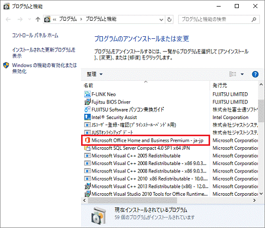Select the F-LINK Neo program name
This screenshot has height=228, width=265.
pyautogui.click(x=104, y=94)
